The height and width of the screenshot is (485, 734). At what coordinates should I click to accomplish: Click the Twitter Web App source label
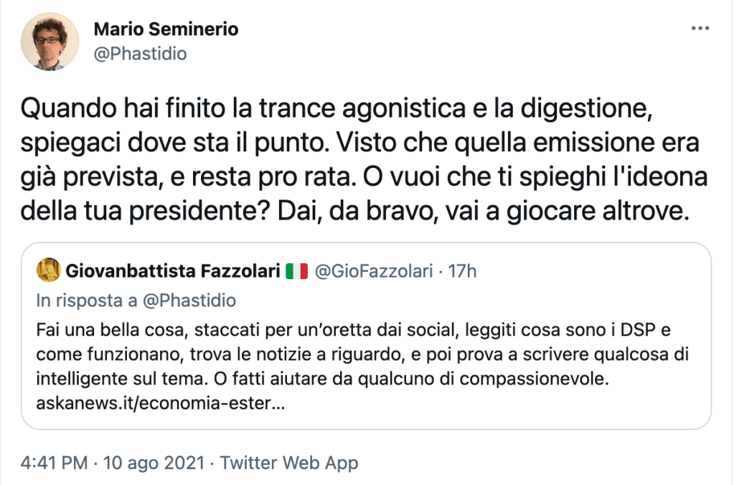pos(291,463)
